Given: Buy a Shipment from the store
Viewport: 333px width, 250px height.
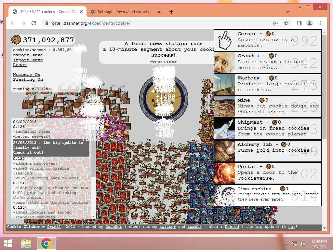Looking at the screenshot, I should [x=268, y=129].
